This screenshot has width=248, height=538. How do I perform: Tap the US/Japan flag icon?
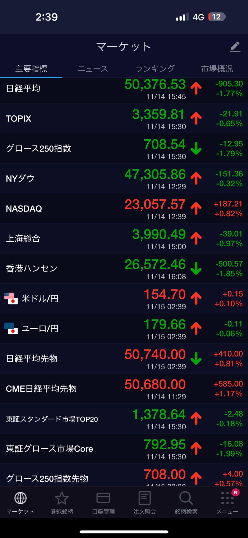(11, 298)
